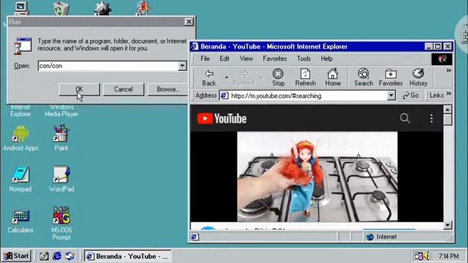Open the History toolbar button
The width and height of the screenshot is (468, 263).
(x=418, y=77)
